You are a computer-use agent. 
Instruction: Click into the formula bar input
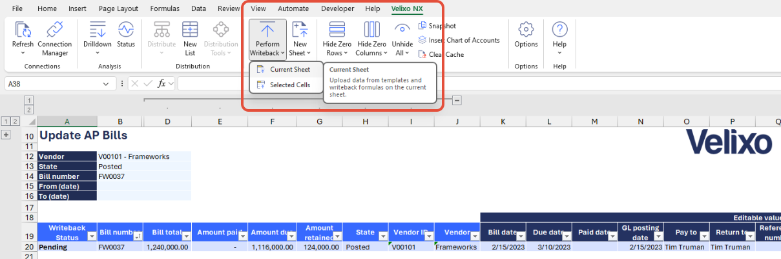[478, 84]
